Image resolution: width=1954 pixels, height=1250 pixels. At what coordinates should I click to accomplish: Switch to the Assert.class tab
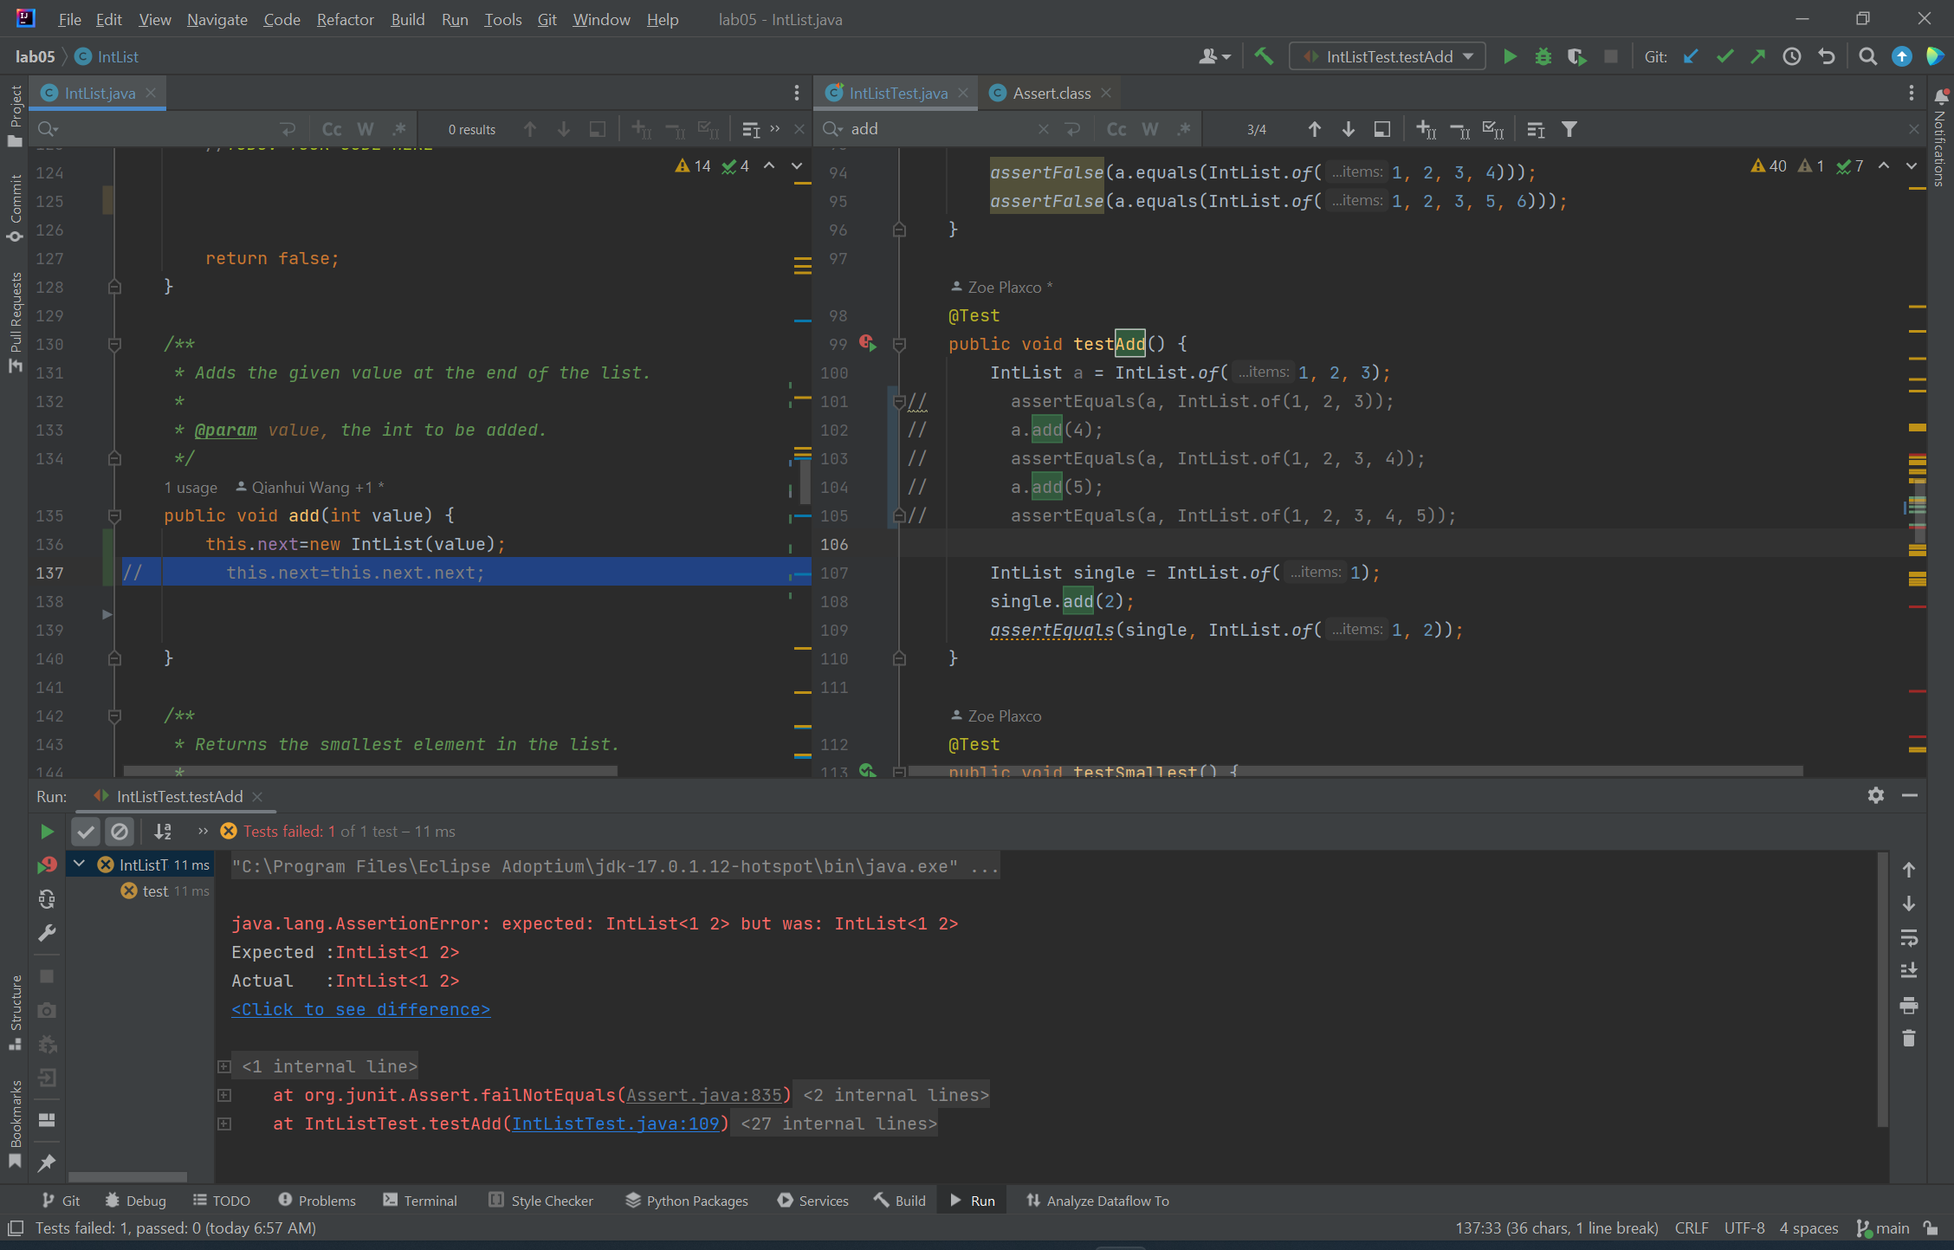click(x=1051, y=93)
